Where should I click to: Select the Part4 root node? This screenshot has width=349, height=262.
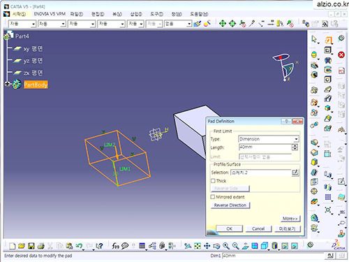22,36
